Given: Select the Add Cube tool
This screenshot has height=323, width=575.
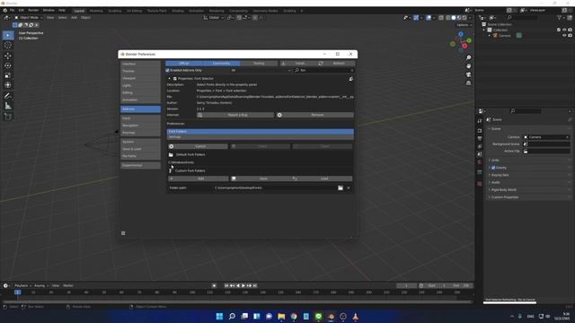Looking at the screenshot, I should (x=8, y=117).
